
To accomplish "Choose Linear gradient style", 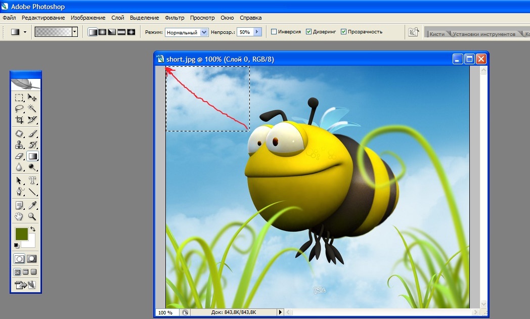I will point(93,32).
